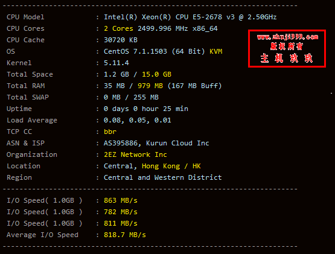Viewport: 335px width, 254px height.
Task: Click the www.zhuji999.com watermark URL
Action: [x=287, y=37]
